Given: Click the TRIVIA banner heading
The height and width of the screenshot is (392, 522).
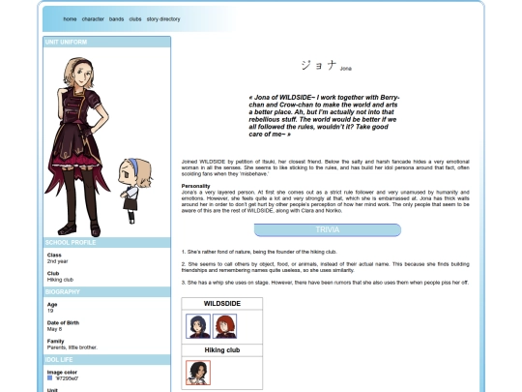Looking at the screenshot, I should (328, 230).
